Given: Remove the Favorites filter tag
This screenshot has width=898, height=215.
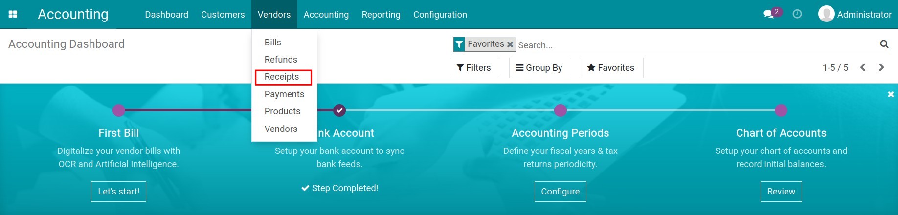Looking at the screenshot, I should coord(510,44).
